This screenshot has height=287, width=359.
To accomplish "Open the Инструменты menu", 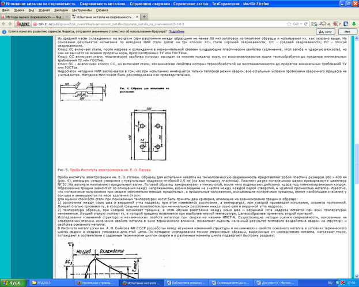I will point(82,10).
